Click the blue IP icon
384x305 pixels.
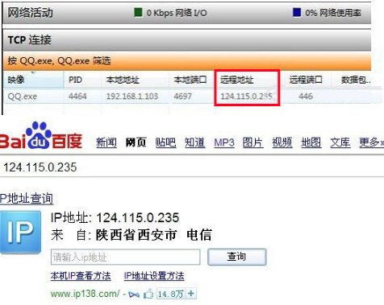20,232
